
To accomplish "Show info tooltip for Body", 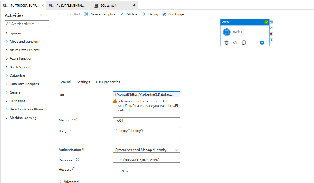I will pos(69,131).
